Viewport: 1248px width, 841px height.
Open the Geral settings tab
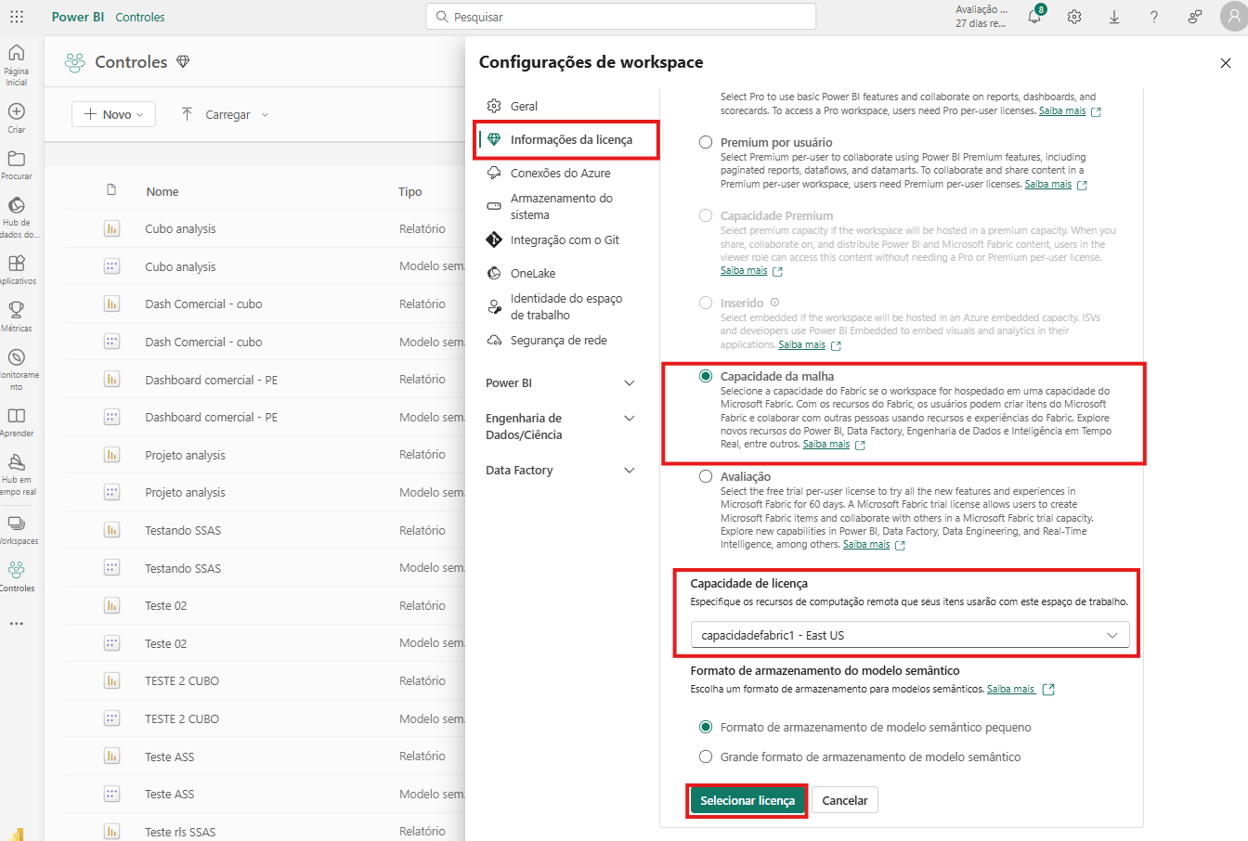pyautogui.click(x=524, y=107)
